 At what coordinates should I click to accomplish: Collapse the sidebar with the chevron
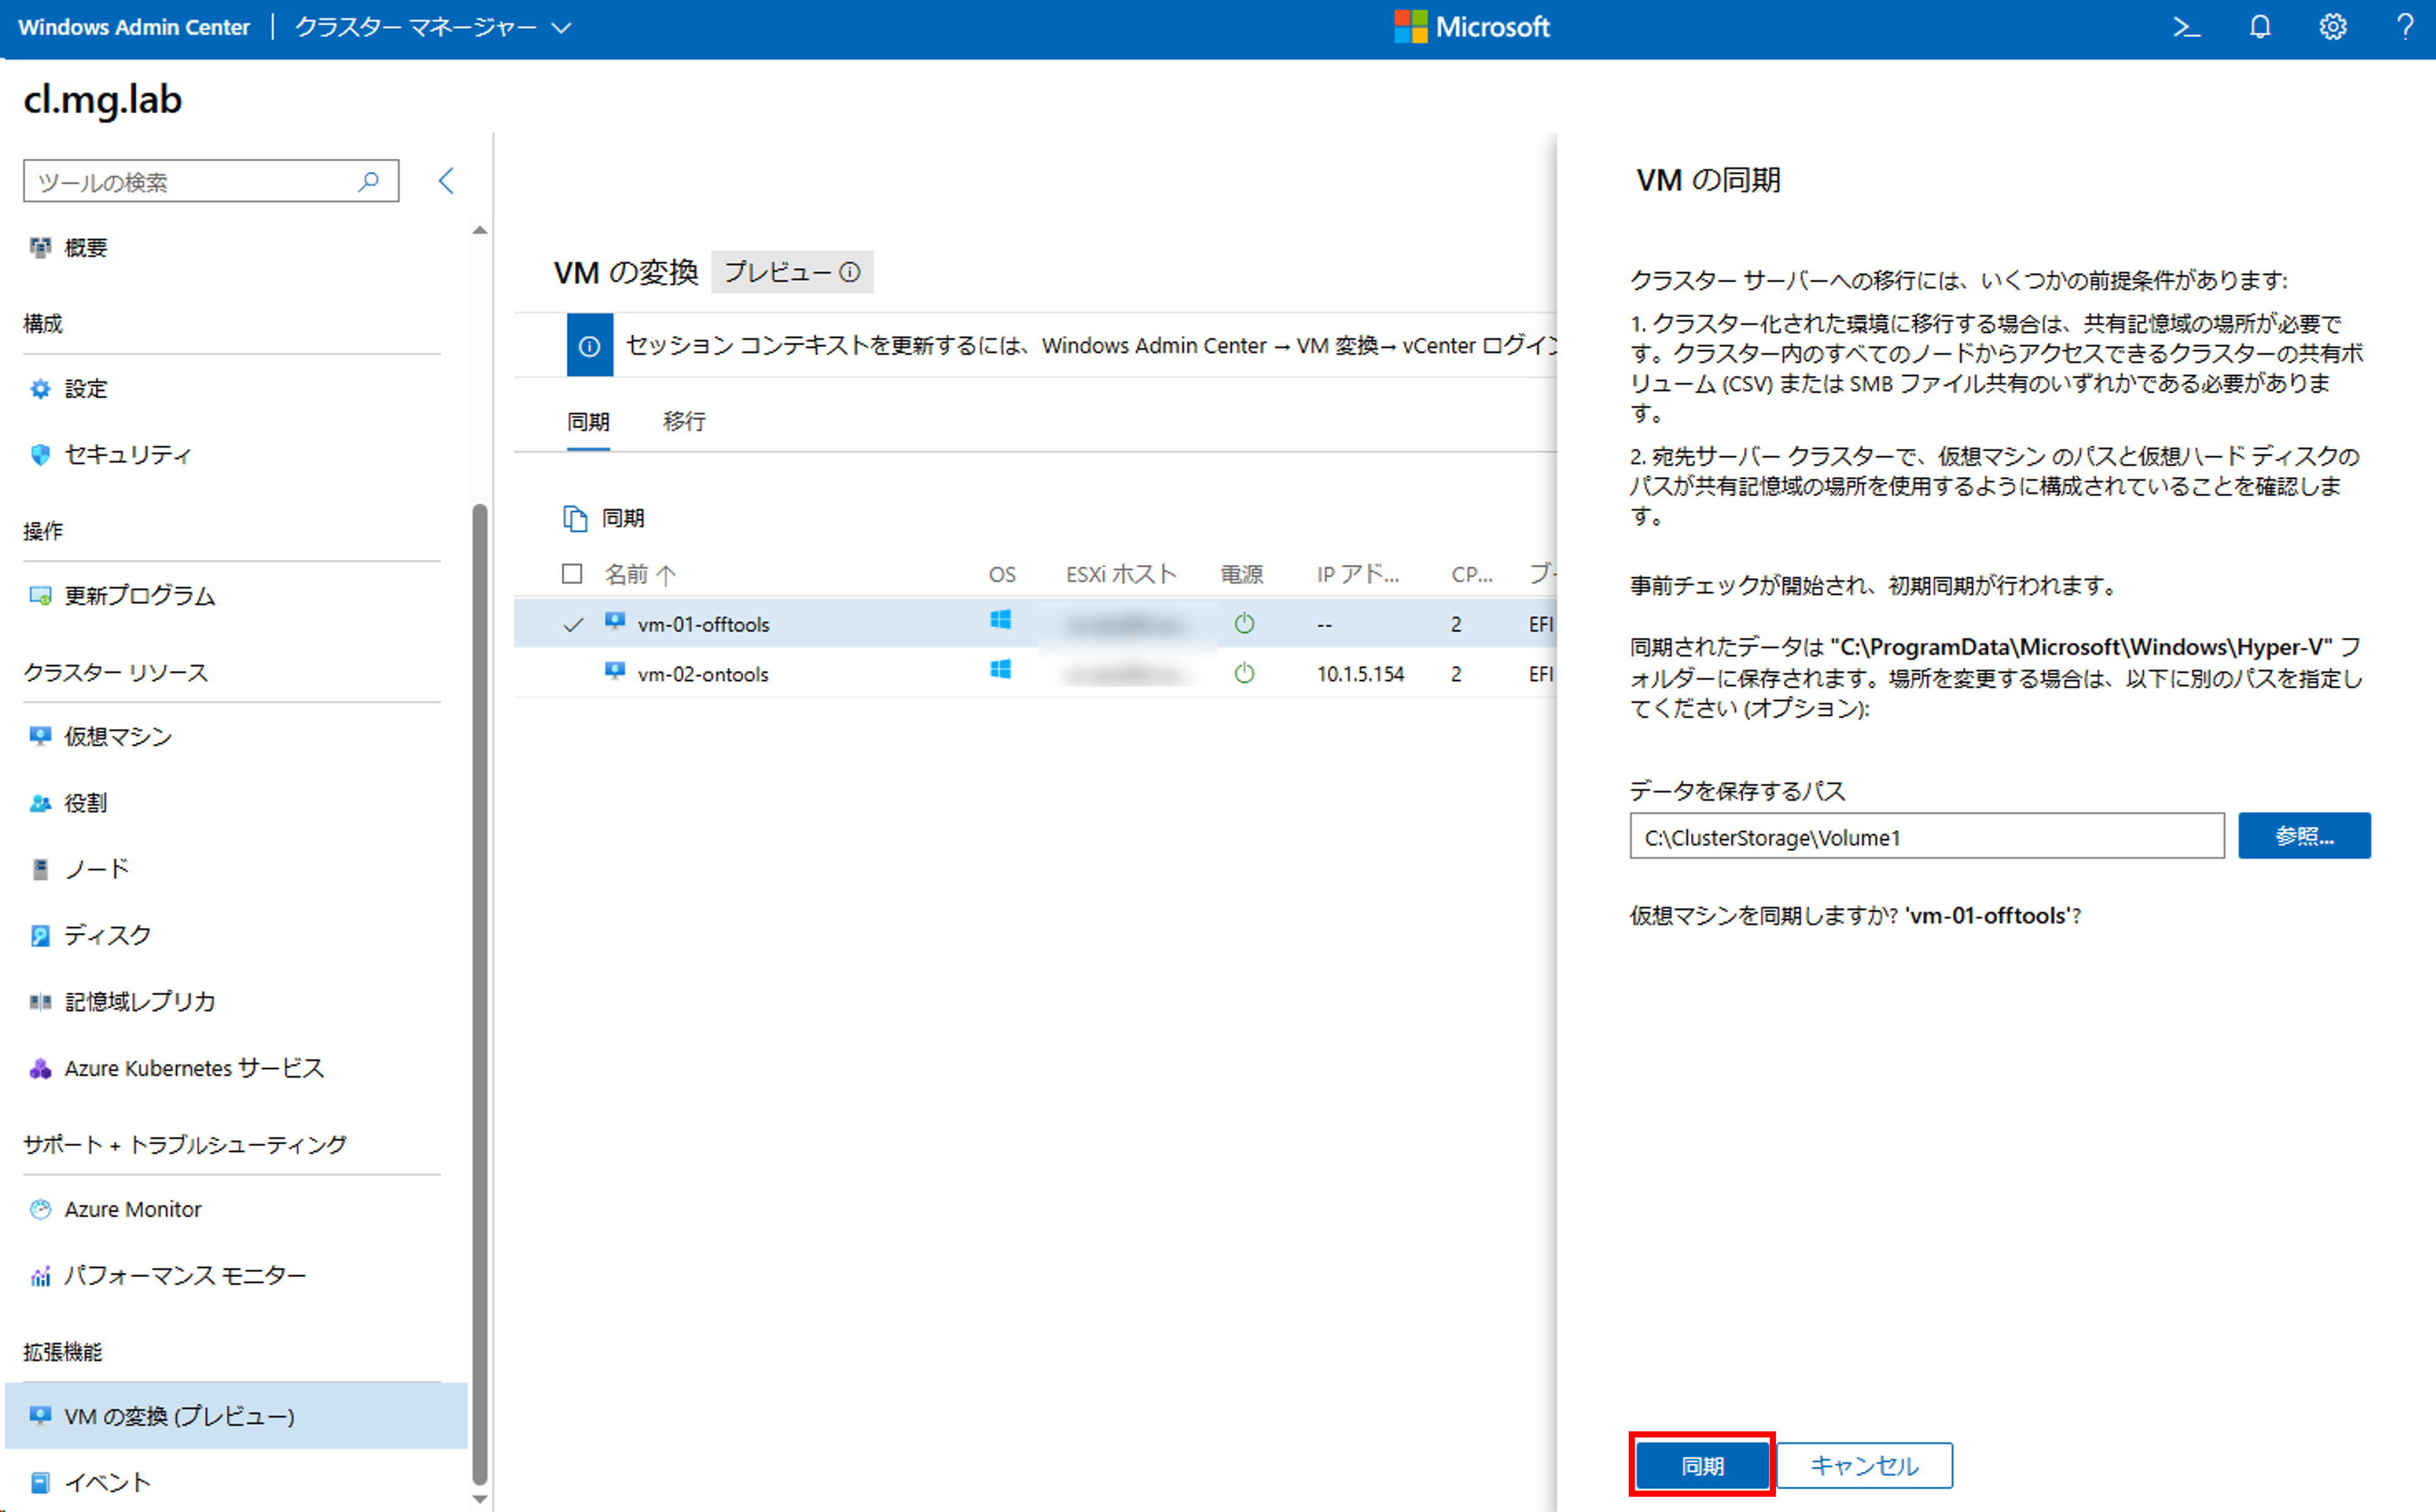[x=446, y=181]
